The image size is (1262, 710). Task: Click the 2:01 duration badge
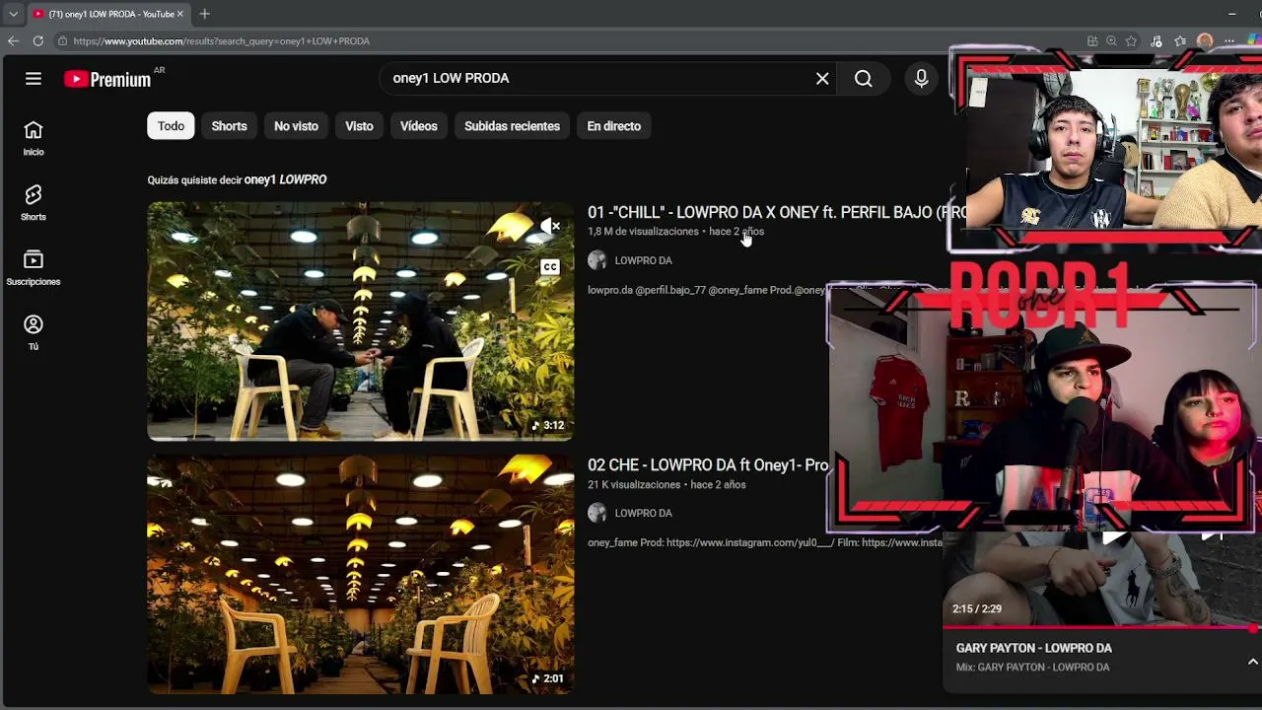(x=547, y=678)
